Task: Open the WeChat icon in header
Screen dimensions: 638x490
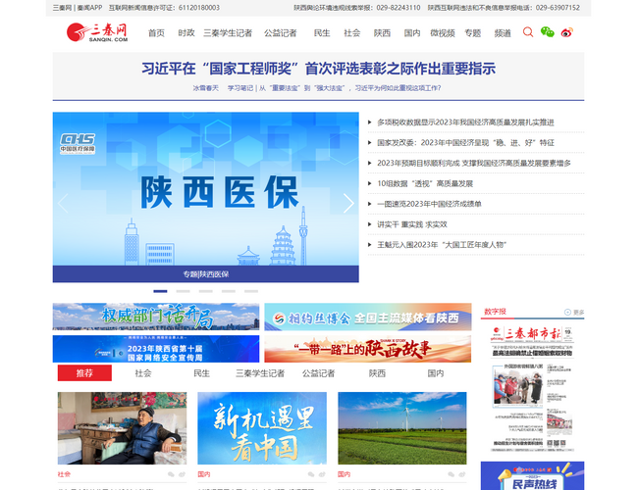Action: point(548,32)
